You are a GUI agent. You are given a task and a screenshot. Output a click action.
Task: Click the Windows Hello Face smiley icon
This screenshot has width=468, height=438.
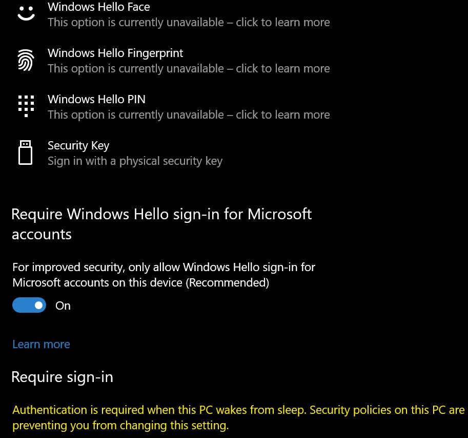(x=25, y=13)
